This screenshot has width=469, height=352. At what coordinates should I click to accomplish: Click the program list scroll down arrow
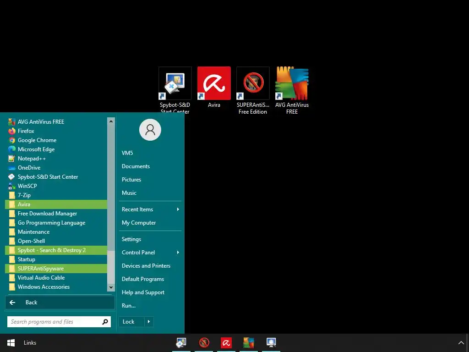[111, 287]
